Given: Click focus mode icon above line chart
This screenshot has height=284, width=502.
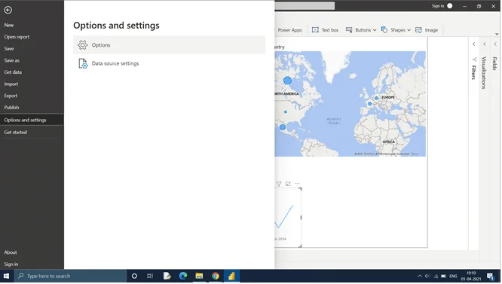Looking at the screenshot, I should (x=289, y=184).
